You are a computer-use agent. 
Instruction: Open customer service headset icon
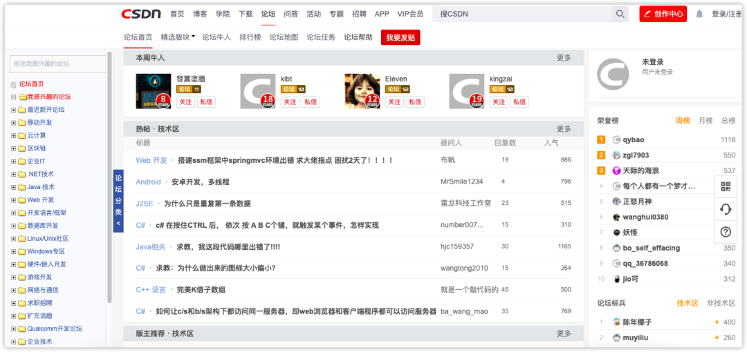pos(726,209)
